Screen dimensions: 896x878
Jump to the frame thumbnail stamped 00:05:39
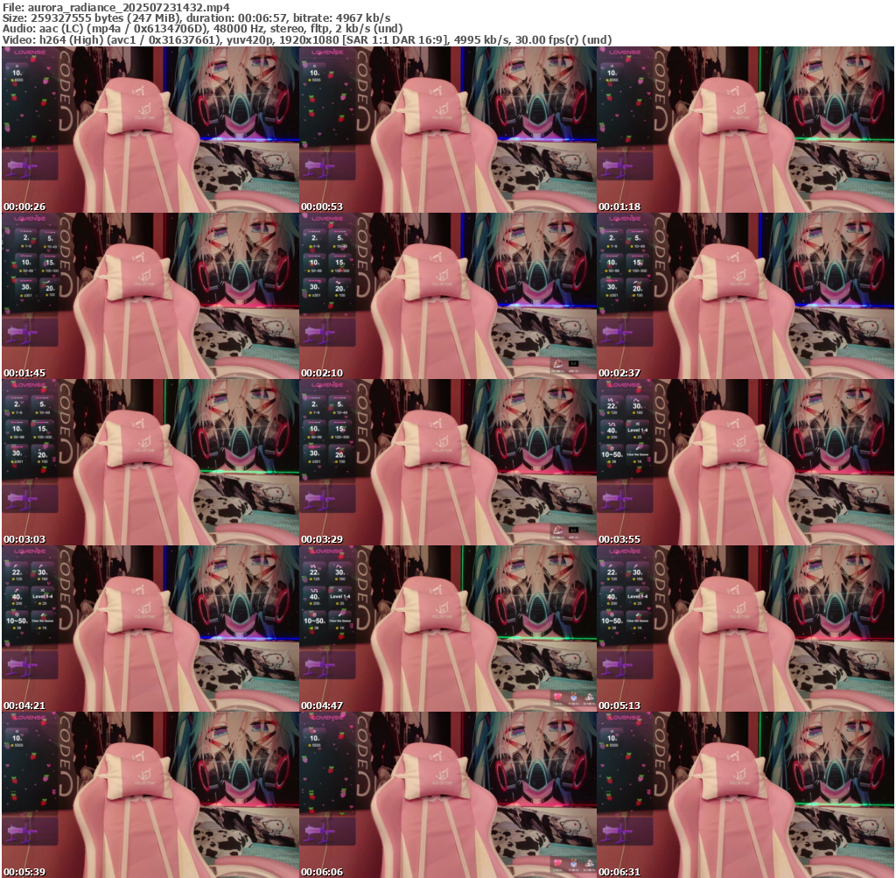[x=150, y=795]
